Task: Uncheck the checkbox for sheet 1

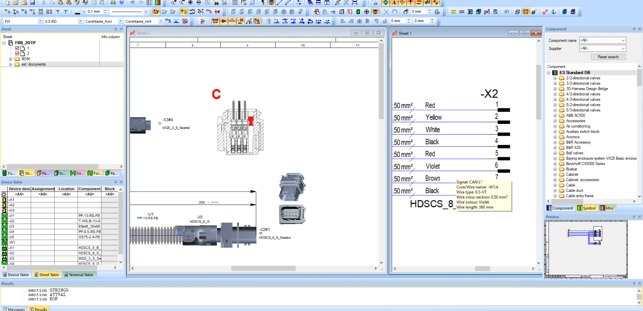Action: (17, 49)
